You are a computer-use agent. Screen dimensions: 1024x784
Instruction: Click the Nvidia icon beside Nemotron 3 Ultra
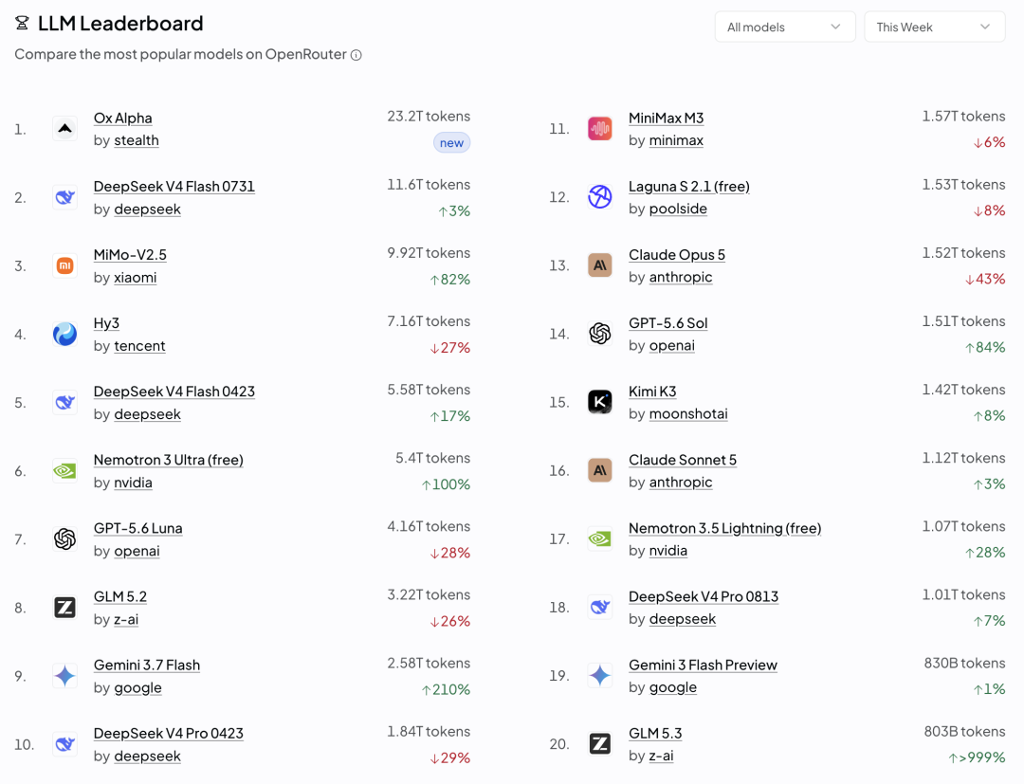[64, 470]
